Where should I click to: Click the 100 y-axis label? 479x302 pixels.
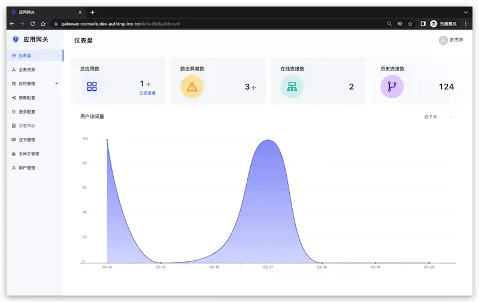click(85, 139)
